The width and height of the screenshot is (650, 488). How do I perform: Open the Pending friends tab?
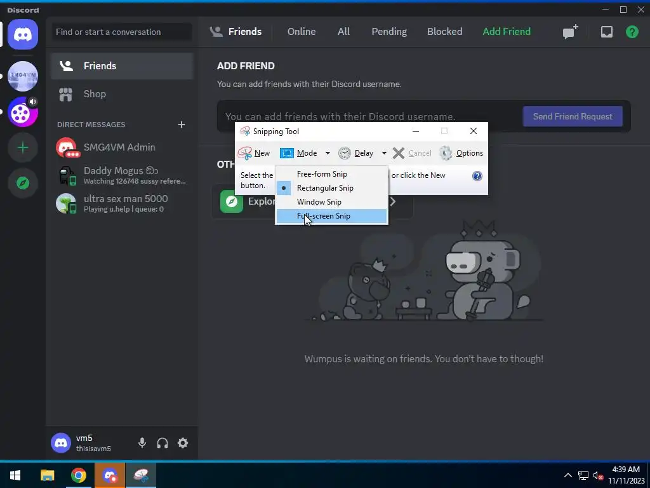389,32
